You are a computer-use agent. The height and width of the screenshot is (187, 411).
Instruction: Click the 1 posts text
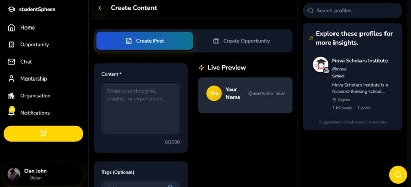(364, 108)
